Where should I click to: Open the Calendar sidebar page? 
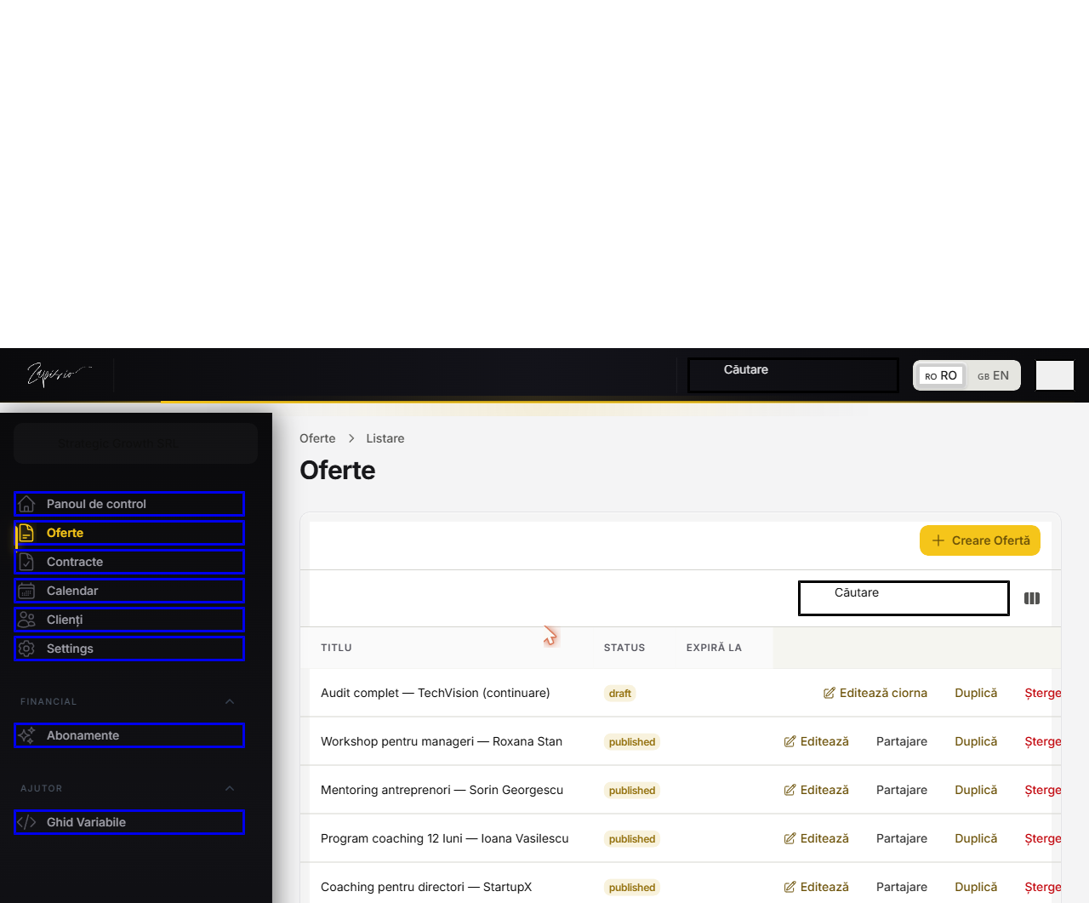pyautogui.click(x=129, y=591)
